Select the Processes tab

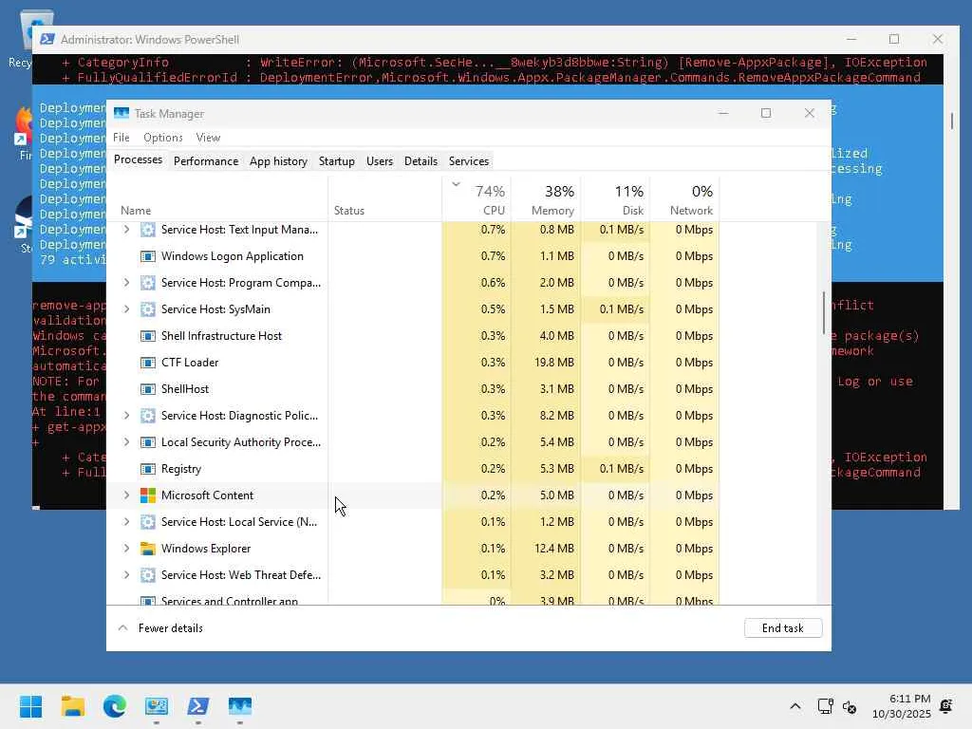138,159
